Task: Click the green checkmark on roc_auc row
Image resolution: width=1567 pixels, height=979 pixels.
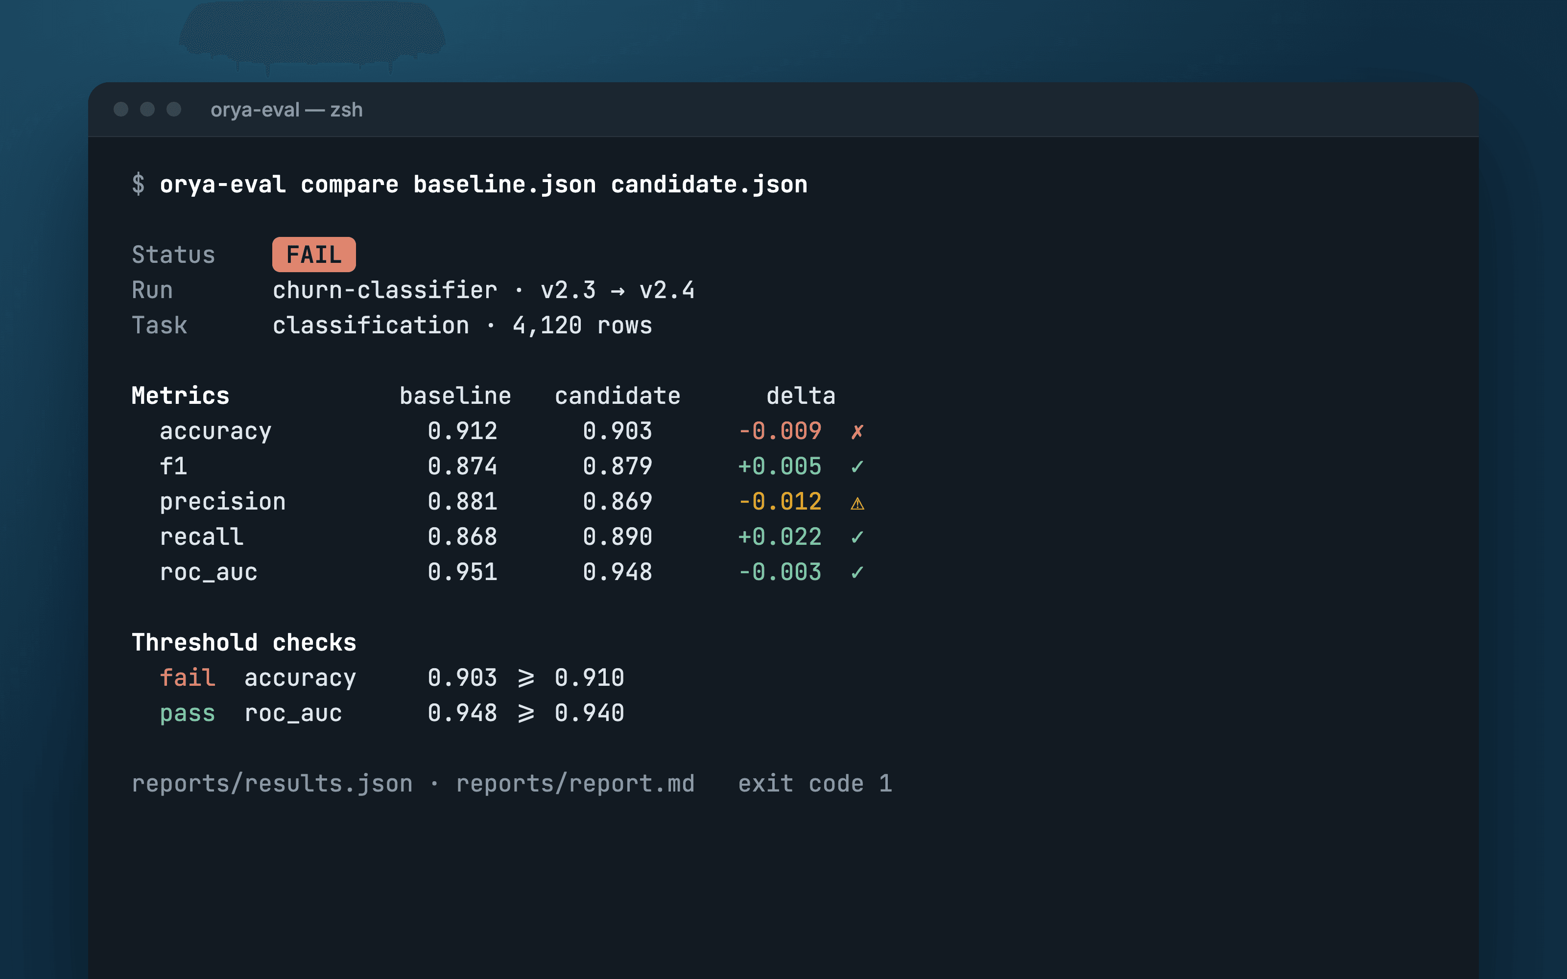Action: point(857,572)
